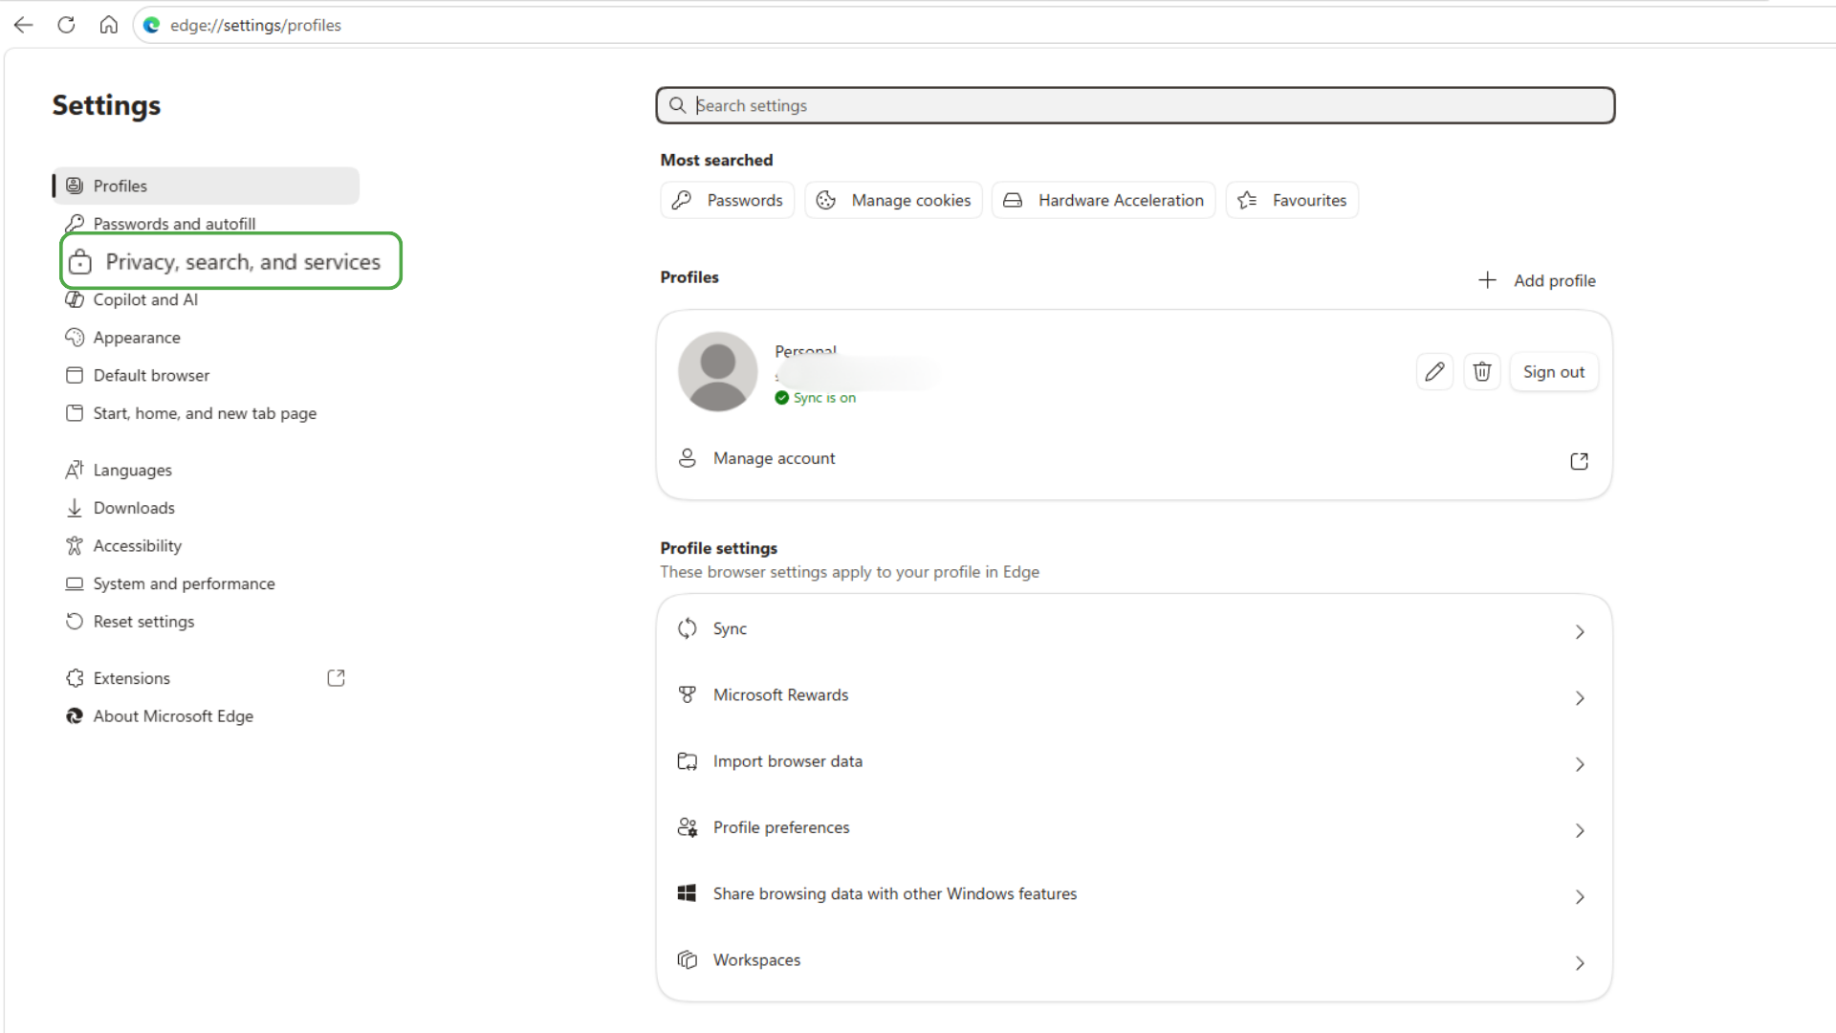Viewport: 1836px width, 1033px height.
Task: Expand the Sync row chevron
Action: (1580, 631)
